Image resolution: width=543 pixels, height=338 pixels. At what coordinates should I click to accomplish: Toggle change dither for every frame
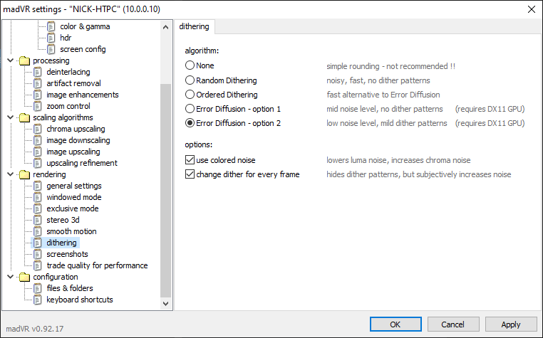190,174
